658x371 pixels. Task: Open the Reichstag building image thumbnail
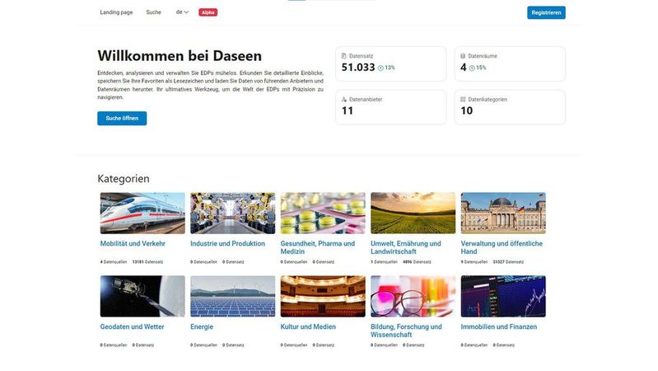(503, 213)
